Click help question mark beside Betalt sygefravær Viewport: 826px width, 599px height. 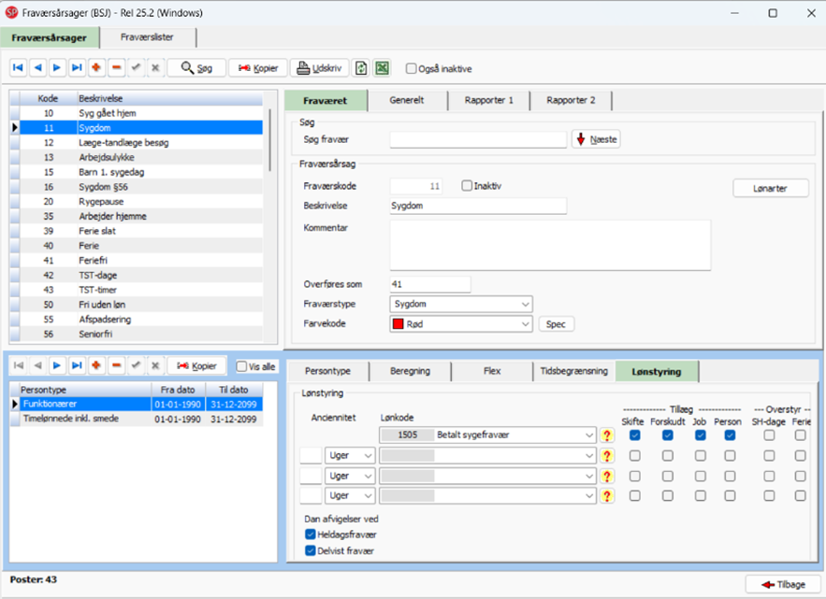coord(607,435)
